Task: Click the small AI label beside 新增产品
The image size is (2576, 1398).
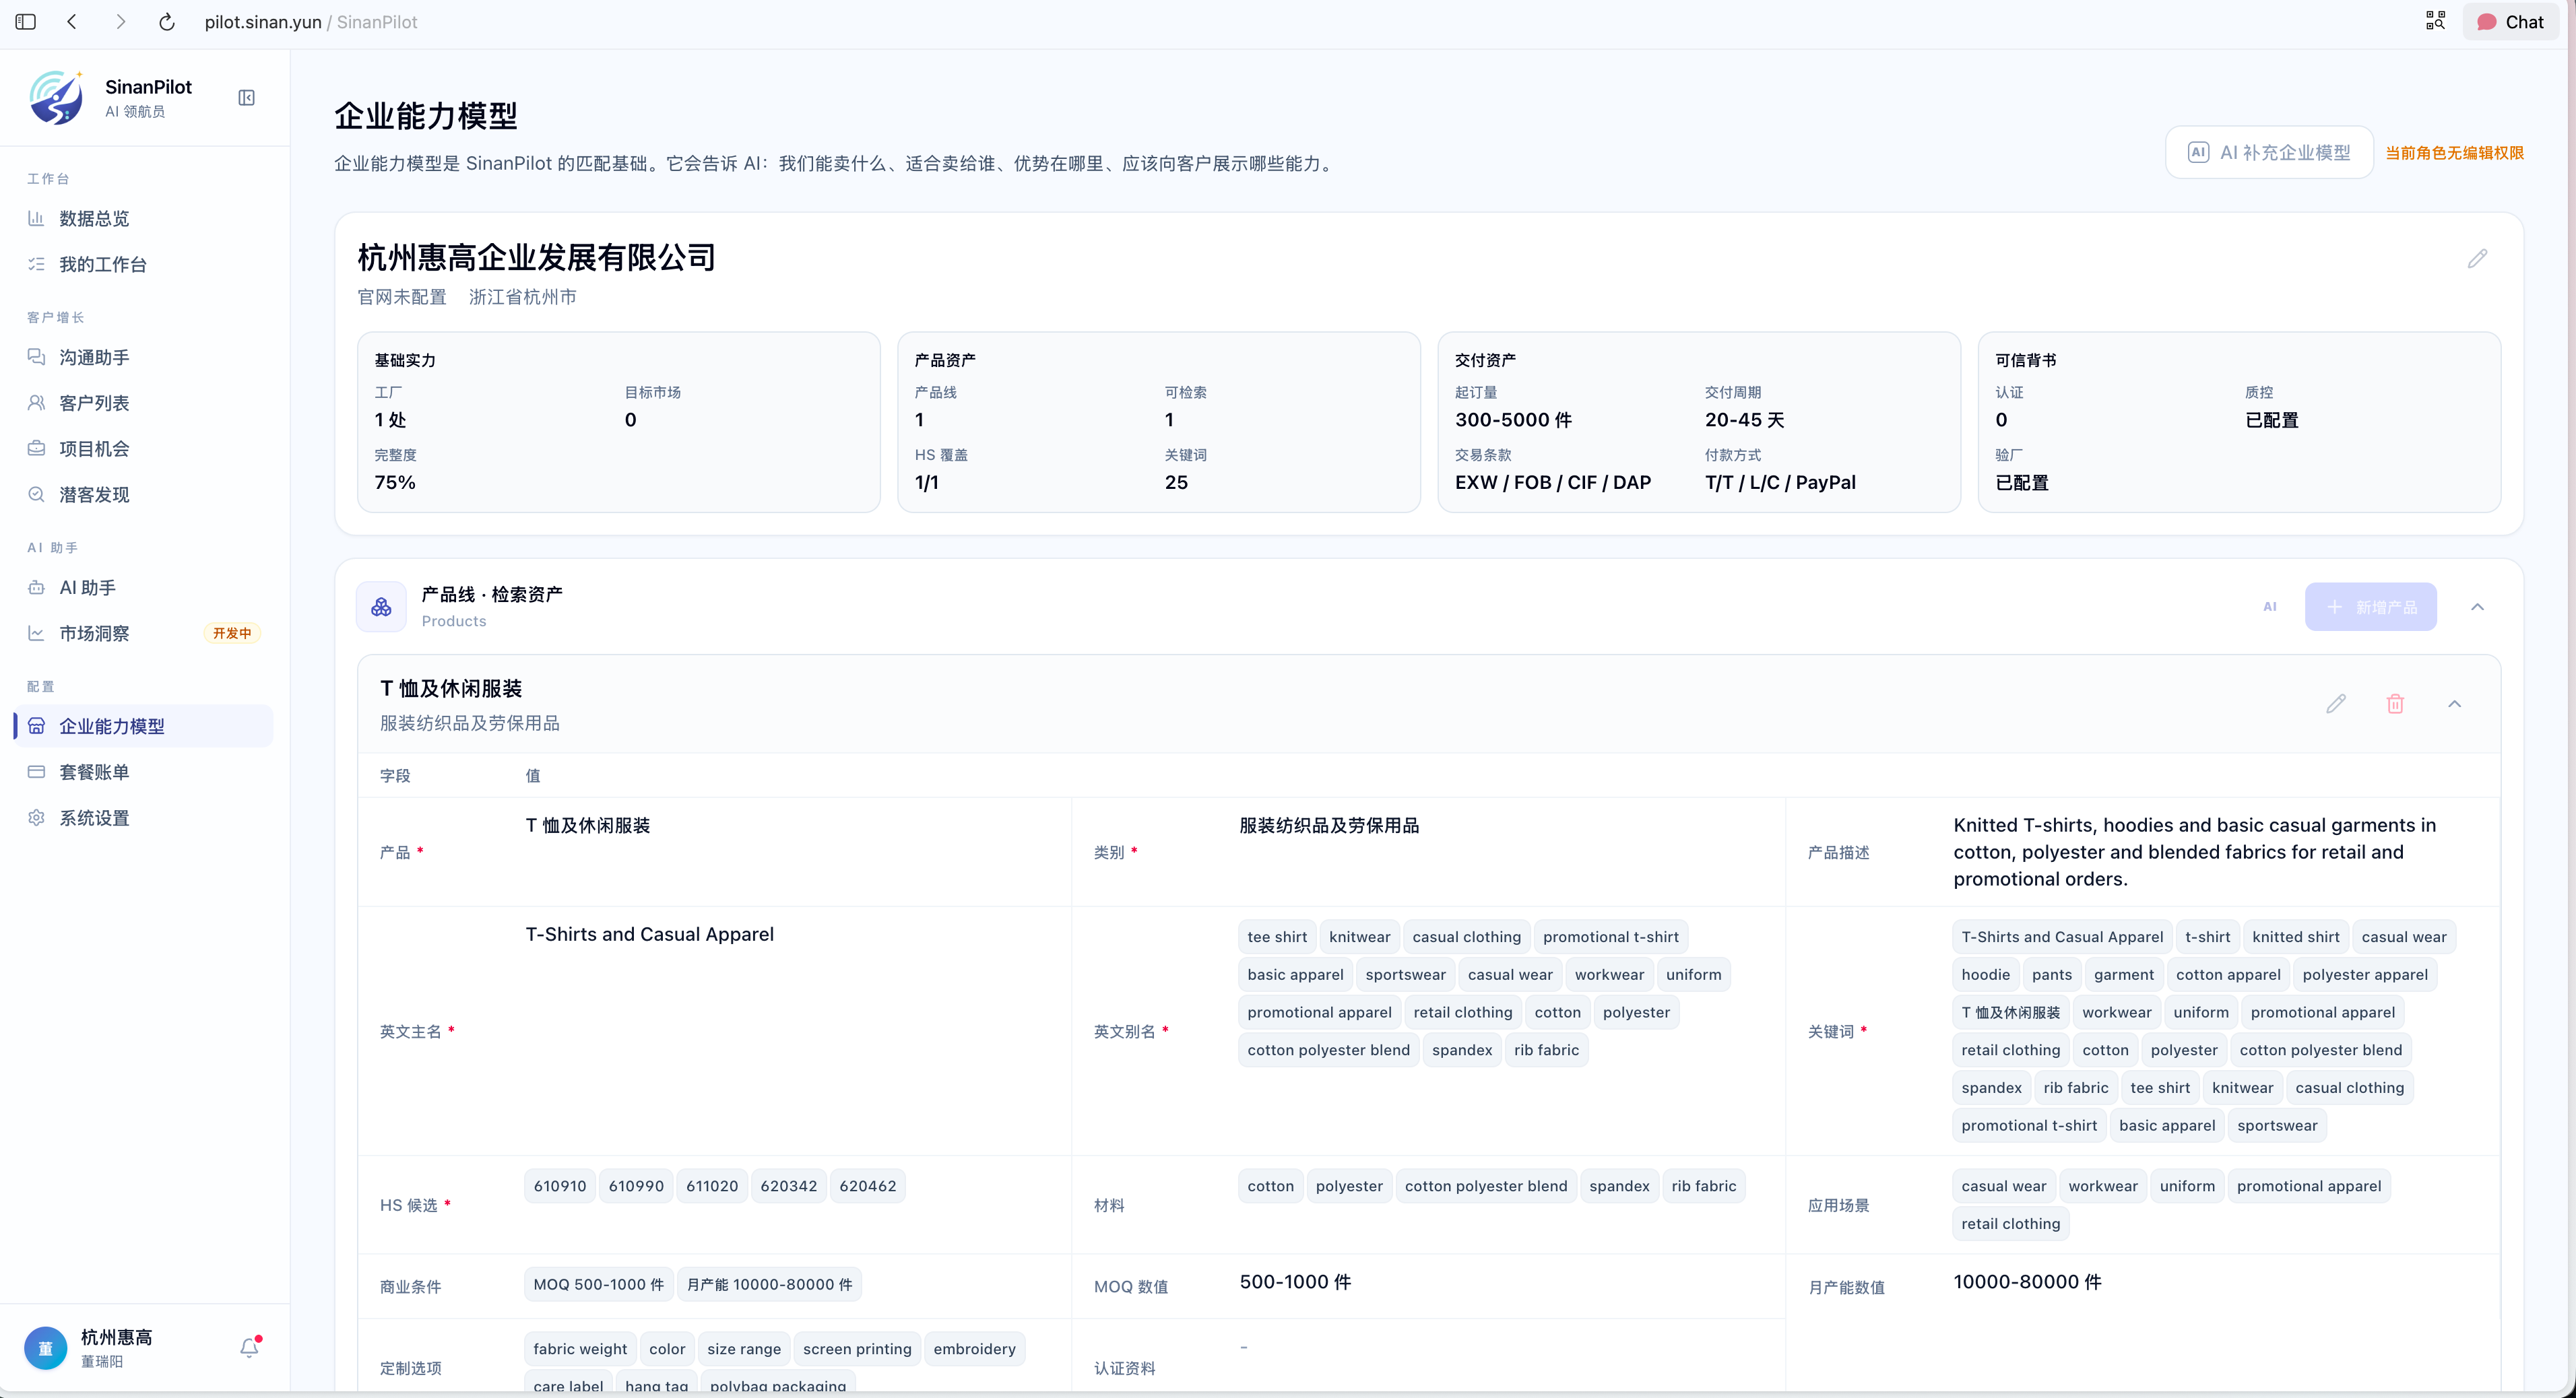Action: tap(2270, 607)
